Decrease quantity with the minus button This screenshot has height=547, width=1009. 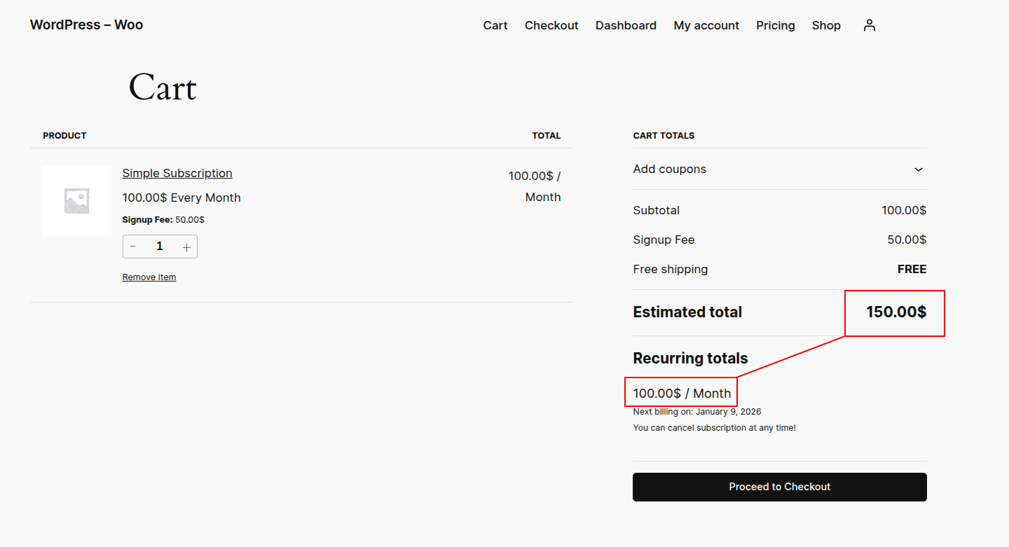(133, 247)
